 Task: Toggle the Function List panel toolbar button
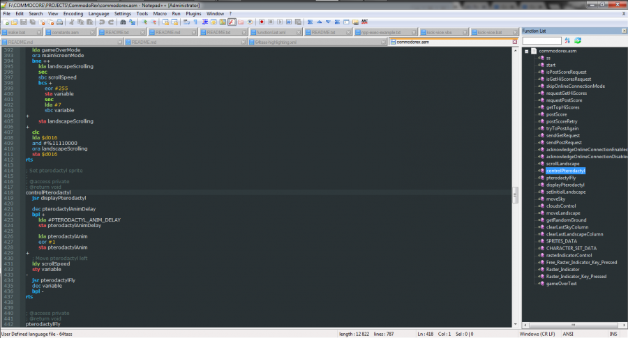coord(232,22)
